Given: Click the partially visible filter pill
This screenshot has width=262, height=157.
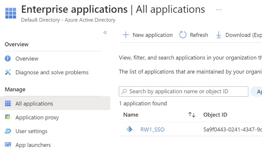Looking at the screenshot, I should (x=256, y=91).
